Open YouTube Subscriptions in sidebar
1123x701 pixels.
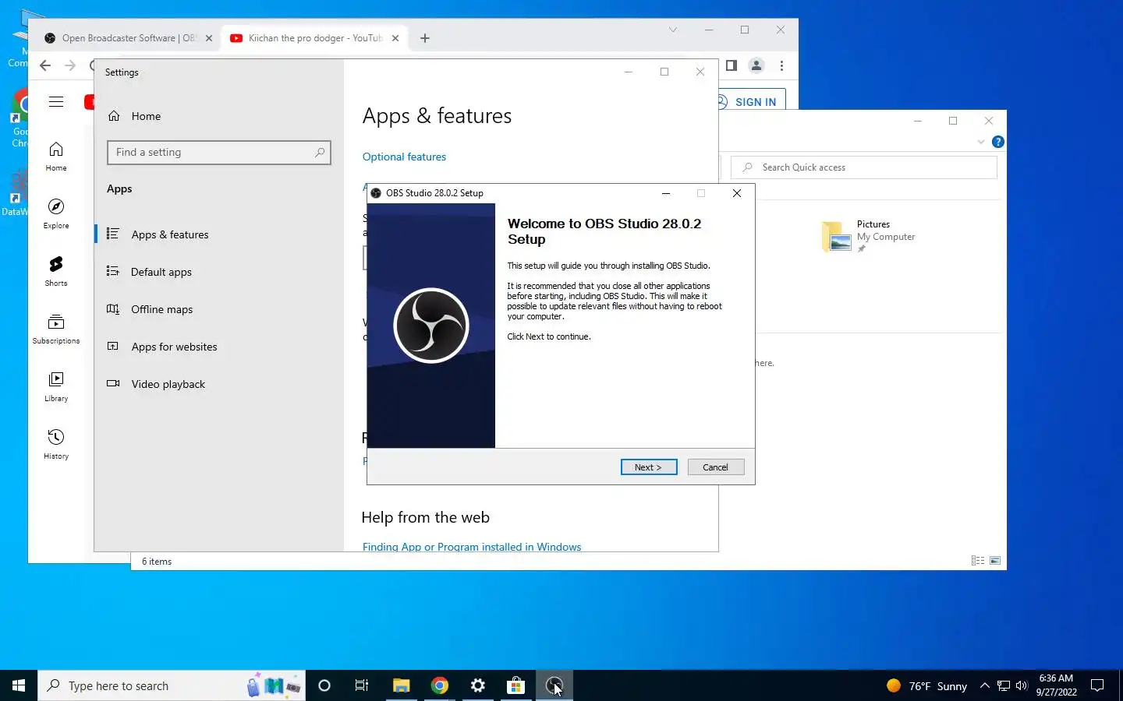click(x=56, y=329)
